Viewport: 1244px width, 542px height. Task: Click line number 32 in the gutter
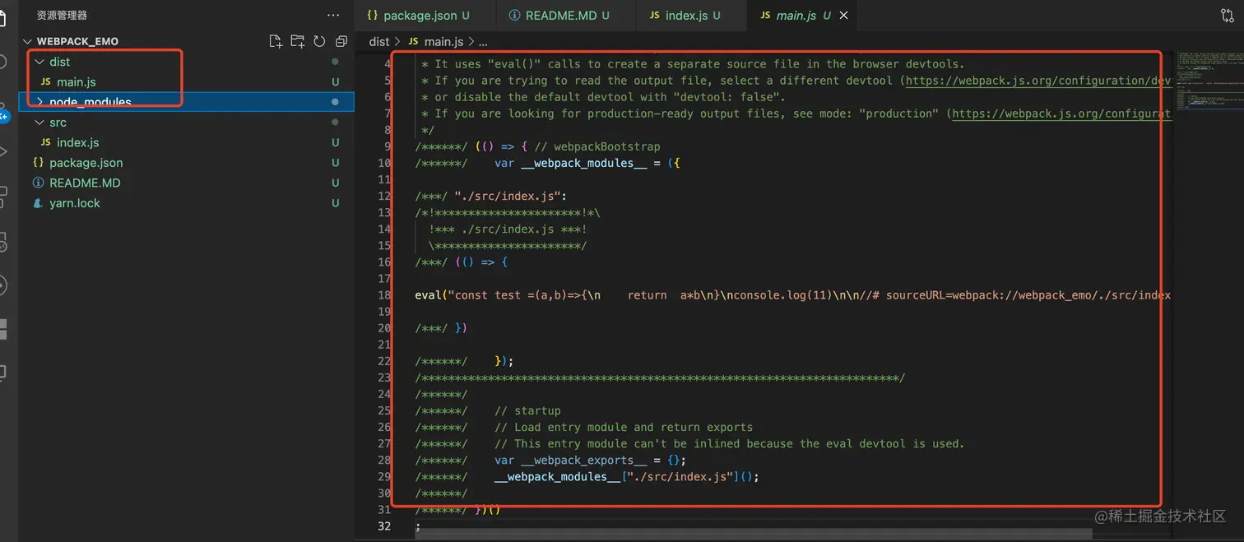point(385,526)
